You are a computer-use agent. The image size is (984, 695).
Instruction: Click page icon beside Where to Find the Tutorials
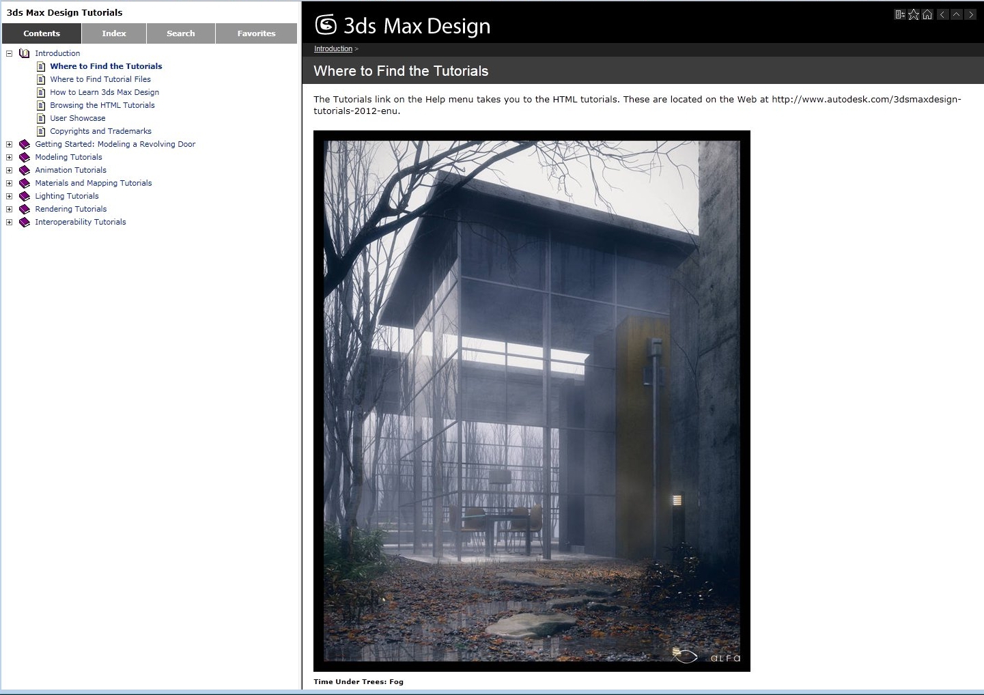coord(41,66)
